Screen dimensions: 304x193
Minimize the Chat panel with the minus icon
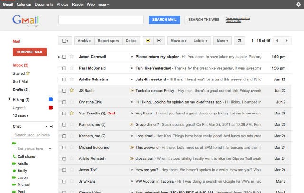[x=51, y=127]
